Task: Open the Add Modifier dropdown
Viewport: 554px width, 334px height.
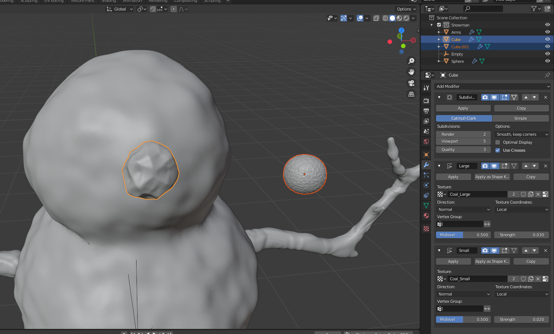Action: [492, 86]
